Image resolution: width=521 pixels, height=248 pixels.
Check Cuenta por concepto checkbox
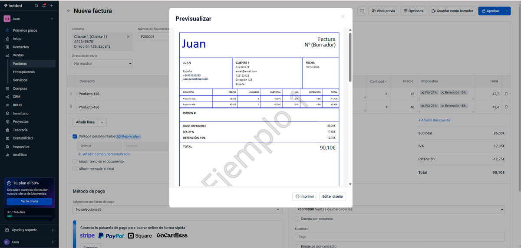297,219
